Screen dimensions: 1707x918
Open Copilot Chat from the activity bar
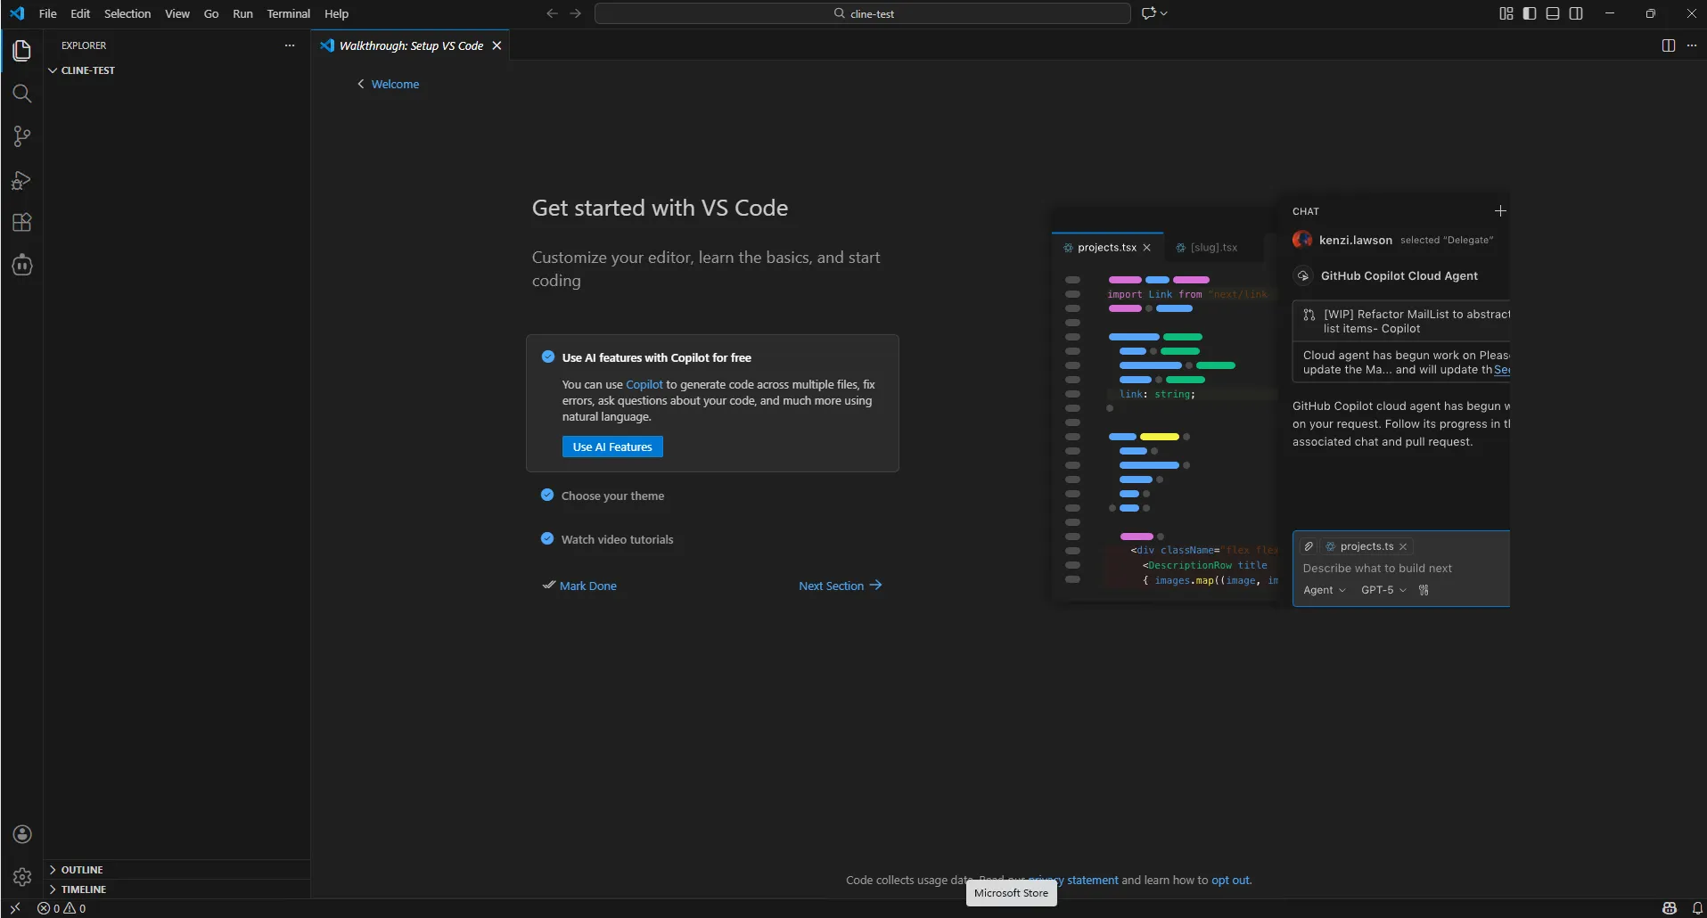coord(21,265)
